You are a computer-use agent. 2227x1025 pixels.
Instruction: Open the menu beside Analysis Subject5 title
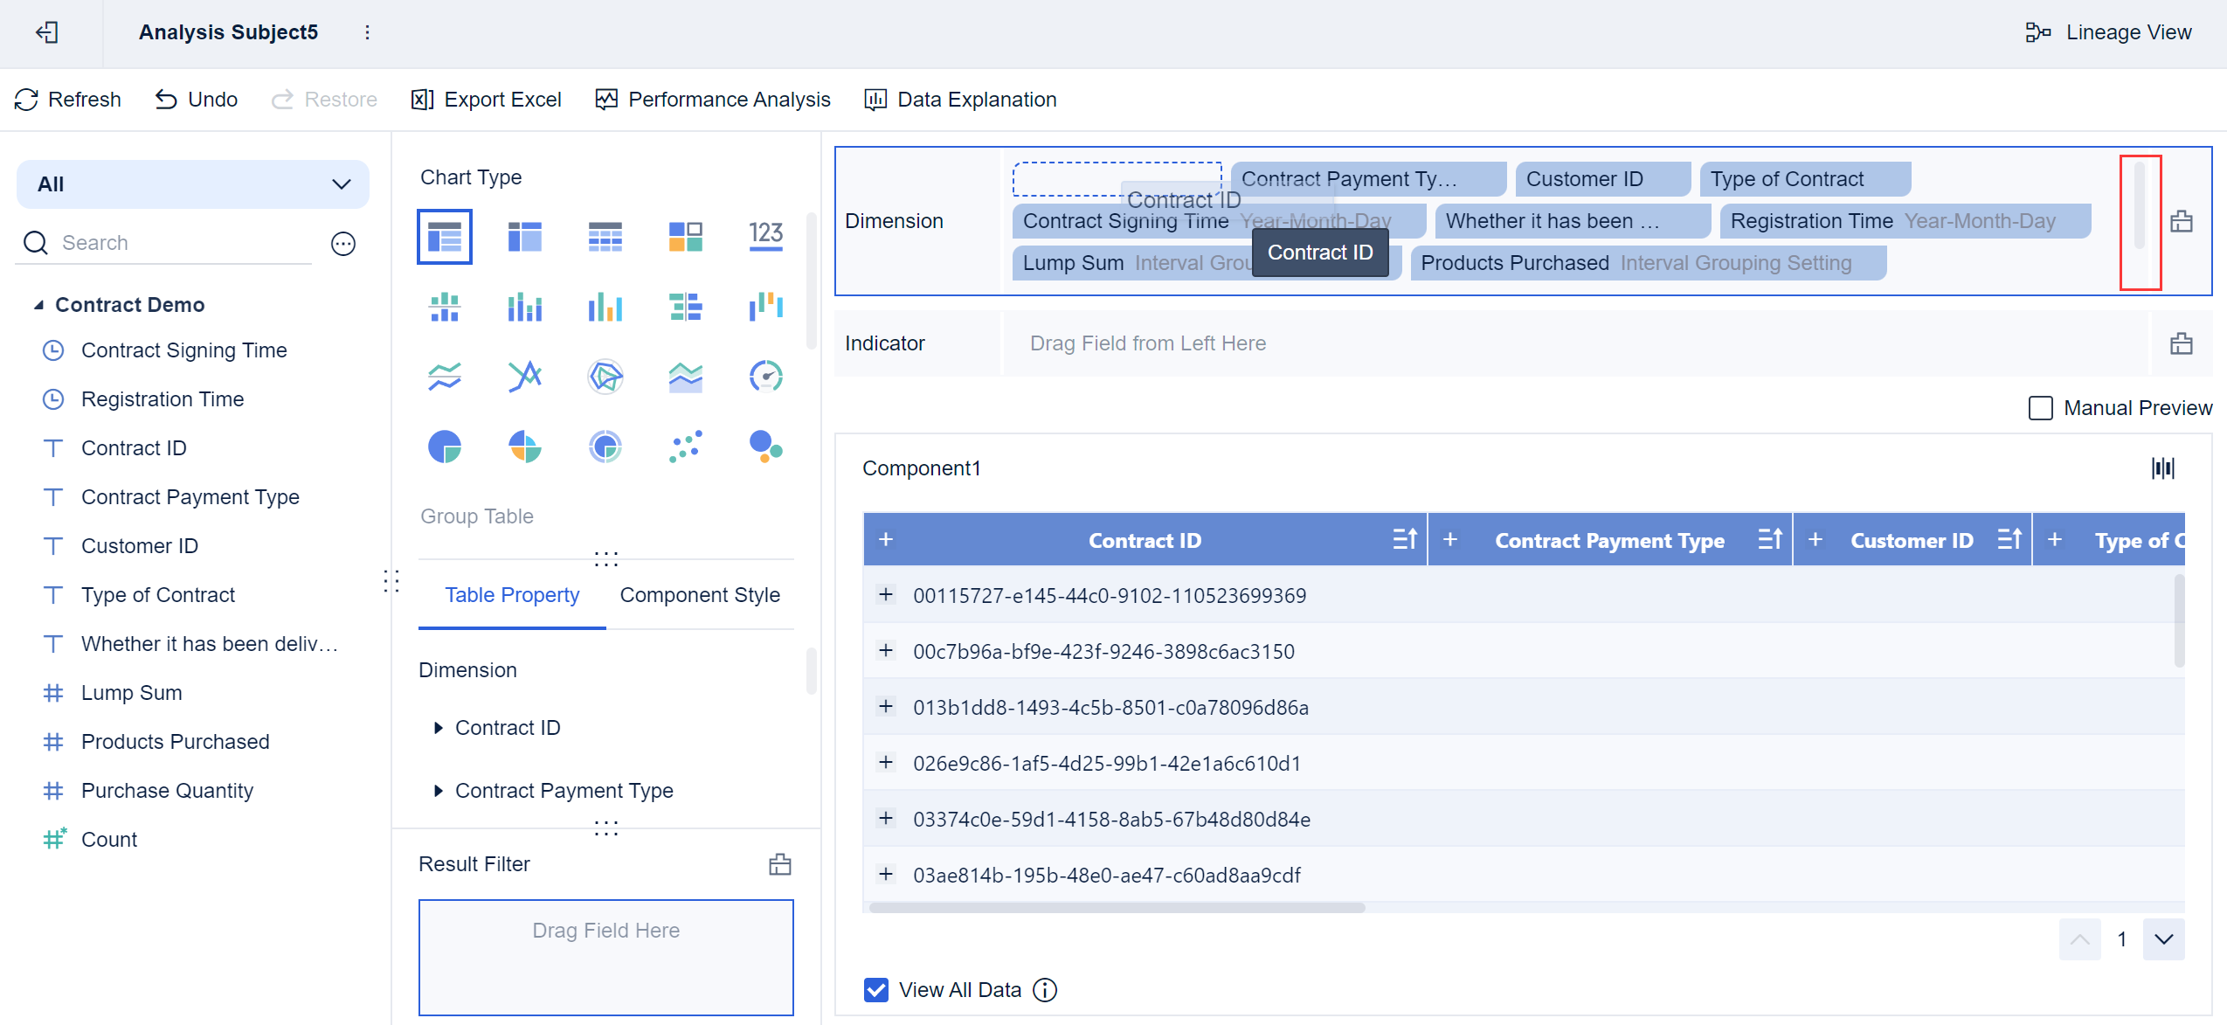pos(368,31)
